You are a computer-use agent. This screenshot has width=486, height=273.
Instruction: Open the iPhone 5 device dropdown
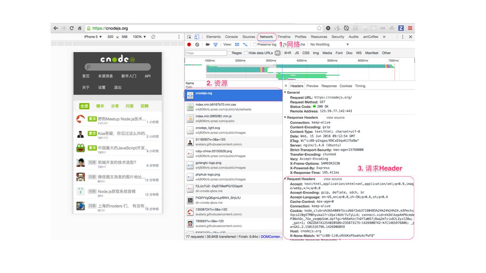click(x=93, y=37)
